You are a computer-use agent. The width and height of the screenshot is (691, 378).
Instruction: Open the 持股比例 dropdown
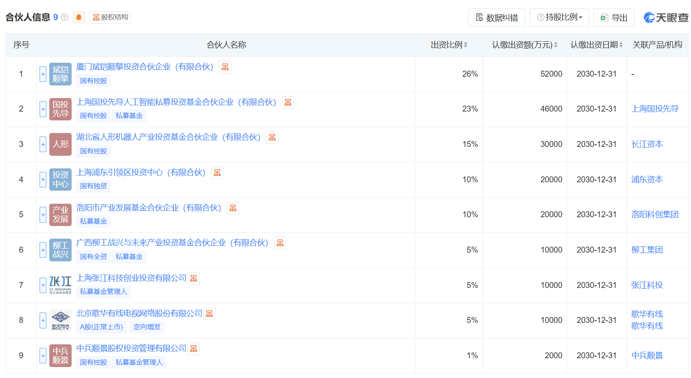(x=560, y=17)
